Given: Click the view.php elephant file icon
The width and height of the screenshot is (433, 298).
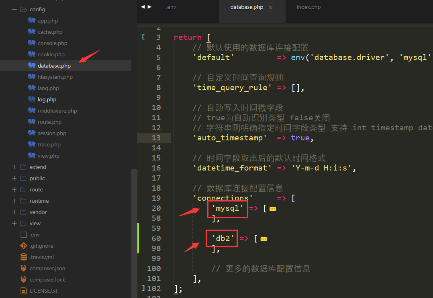Looking at the screenshot, I should tap(31, 155).
